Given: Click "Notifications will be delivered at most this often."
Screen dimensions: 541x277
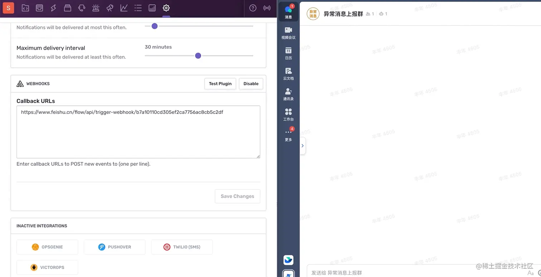Looking at the screenshot, I should 72,28.
